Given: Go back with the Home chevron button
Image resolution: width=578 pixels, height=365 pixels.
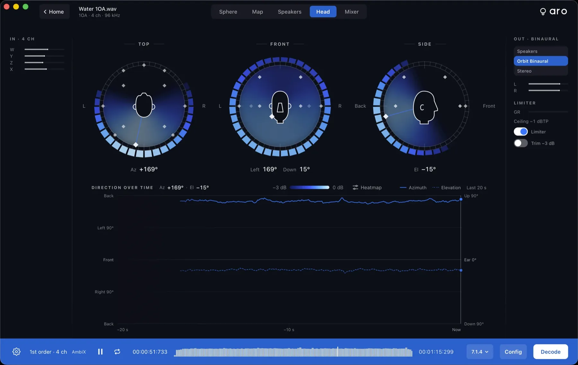Looking at the screenshot, I should [x=54, y=12].
